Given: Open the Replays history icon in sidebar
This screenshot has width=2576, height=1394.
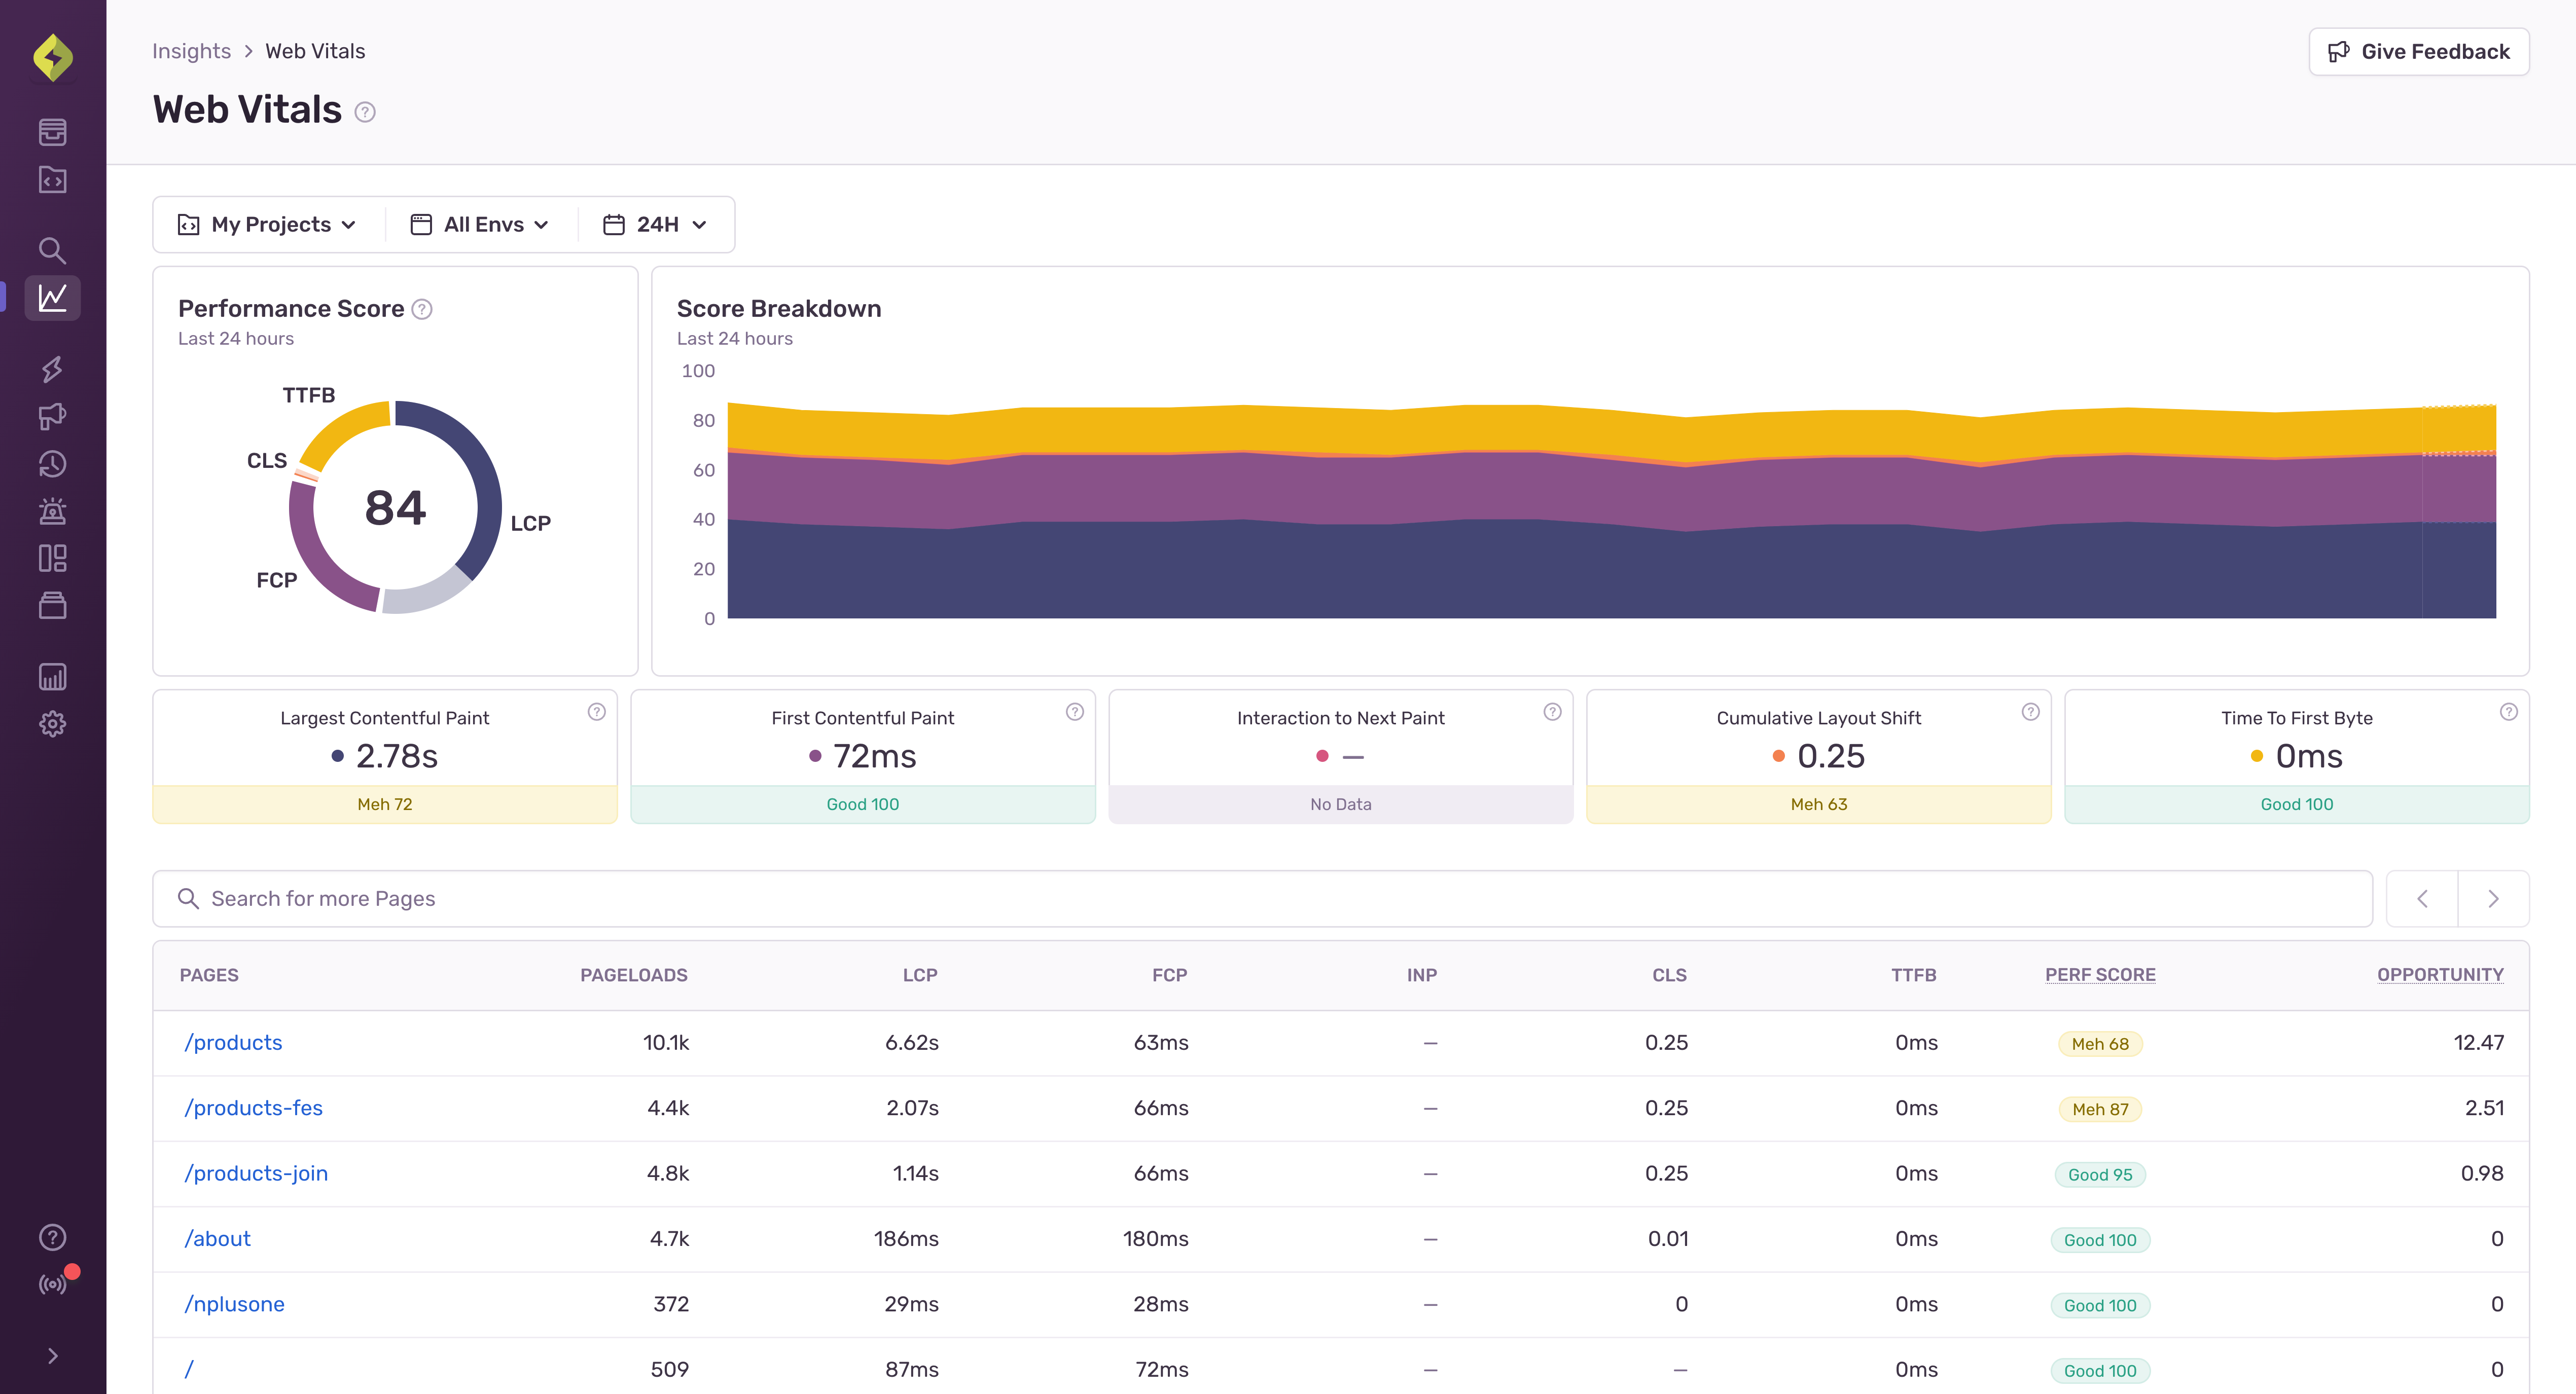Looking at the screenshot, I should click(53, 464).
